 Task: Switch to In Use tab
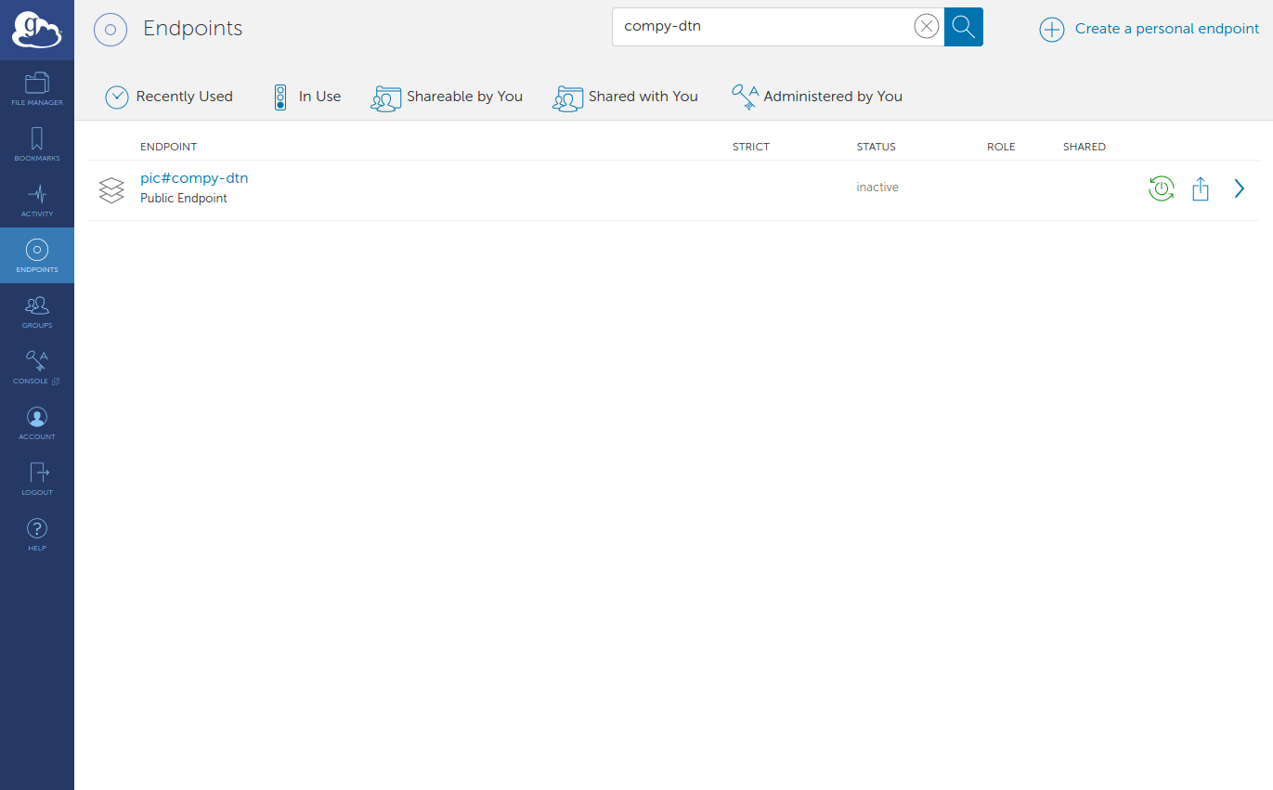306,97
